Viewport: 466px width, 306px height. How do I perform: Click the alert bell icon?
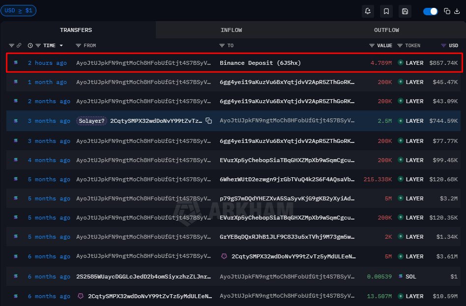367,11
